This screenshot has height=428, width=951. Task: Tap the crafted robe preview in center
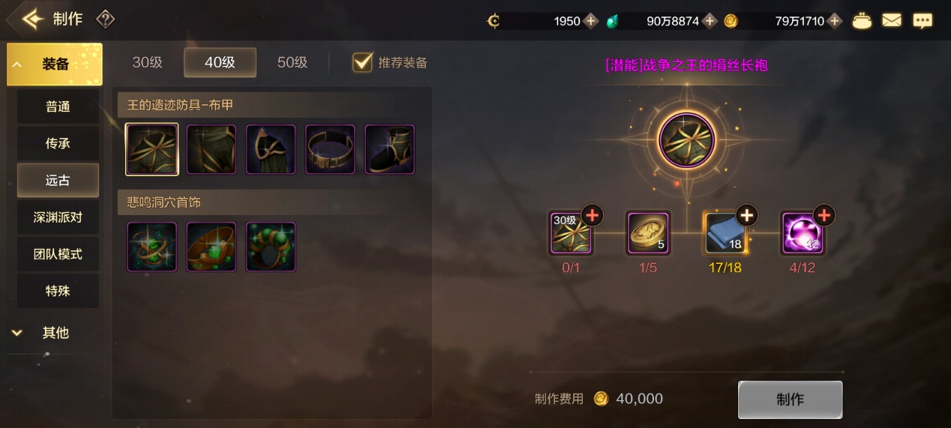[686, 140]
